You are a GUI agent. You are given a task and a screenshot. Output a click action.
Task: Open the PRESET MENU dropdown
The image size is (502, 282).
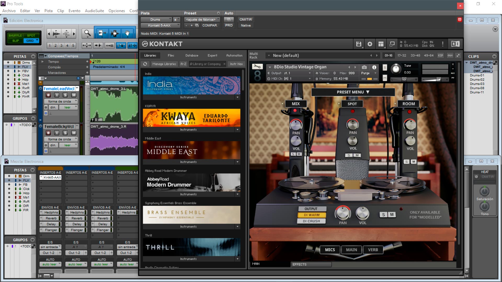353,92
